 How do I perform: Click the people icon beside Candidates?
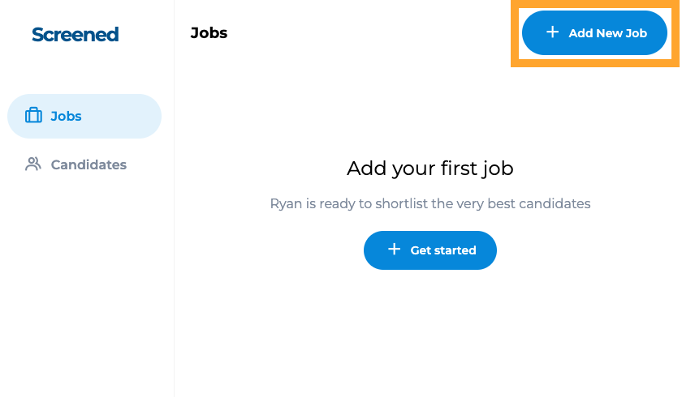33,164
